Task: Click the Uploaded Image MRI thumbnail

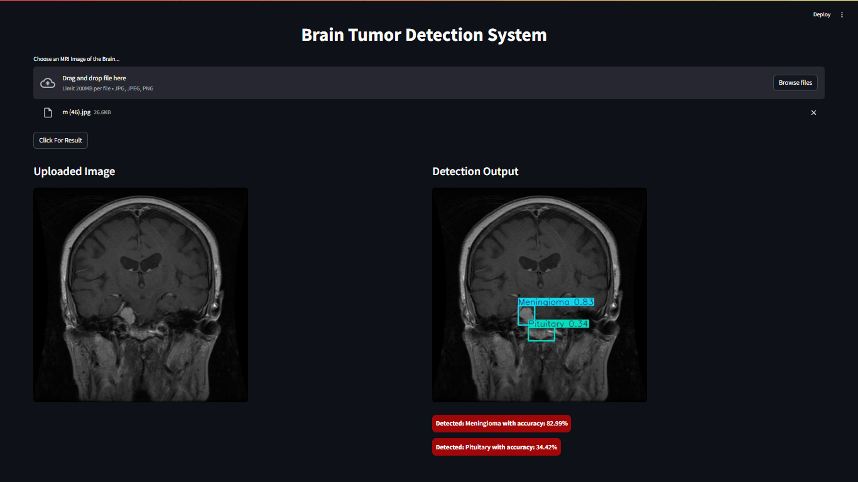Action: [x=141, y=295]
